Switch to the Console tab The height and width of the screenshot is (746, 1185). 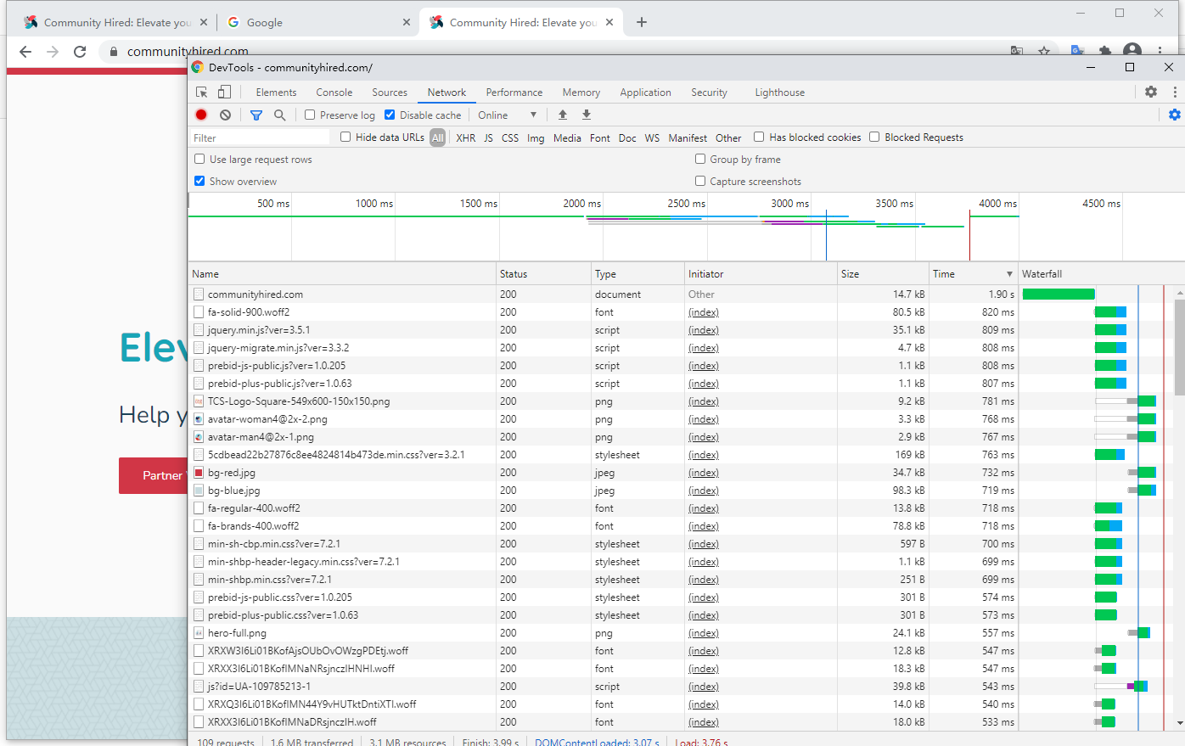point(334,93)
